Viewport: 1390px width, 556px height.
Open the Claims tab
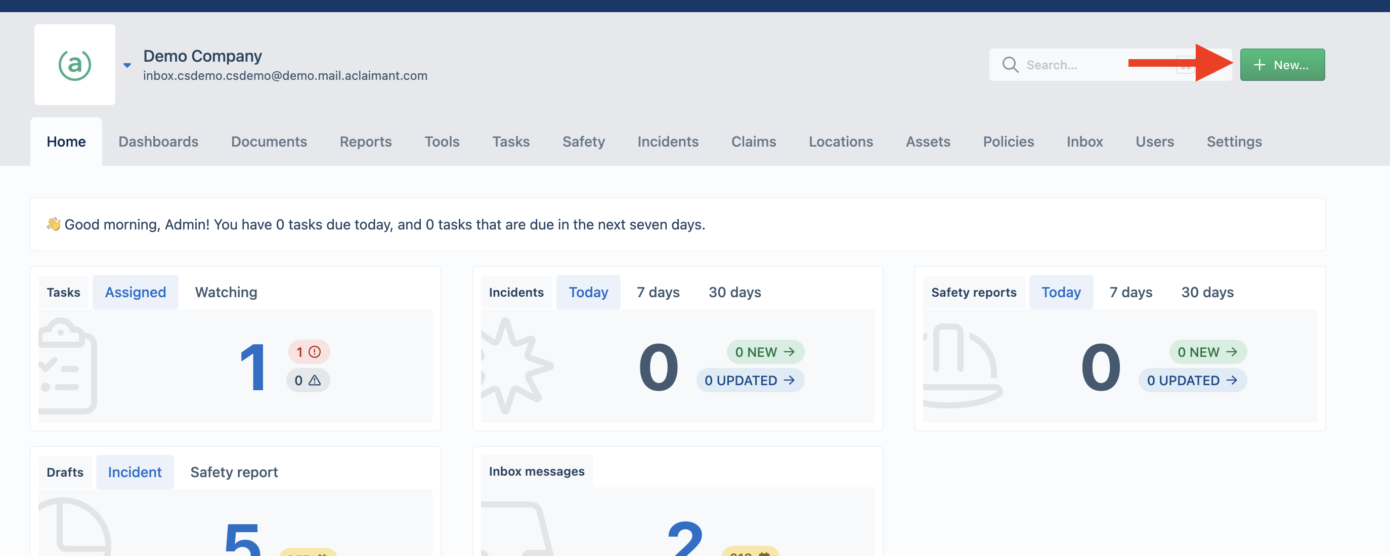point(753,142)
